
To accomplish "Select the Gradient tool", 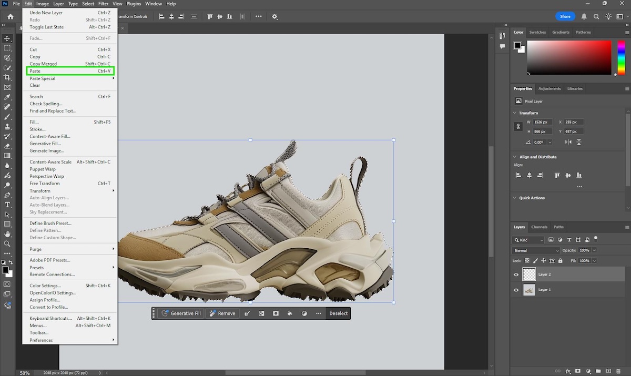I will coord(7,156).
